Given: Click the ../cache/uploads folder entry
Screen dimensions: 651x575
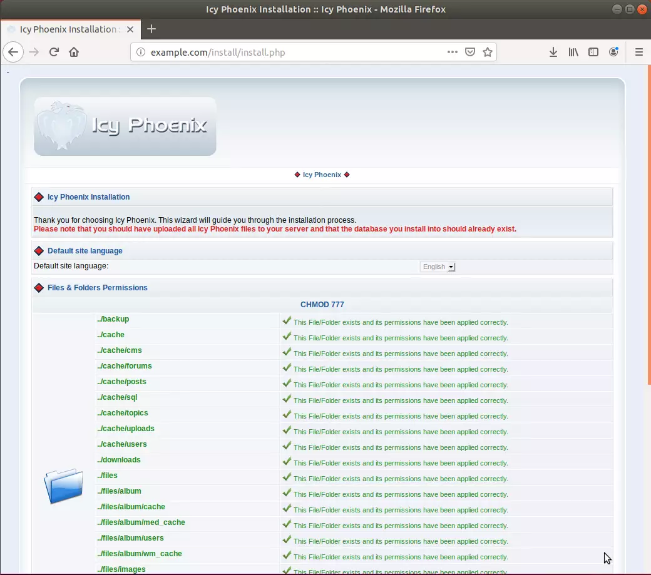Looking at the screenshot, I should 125,429.
